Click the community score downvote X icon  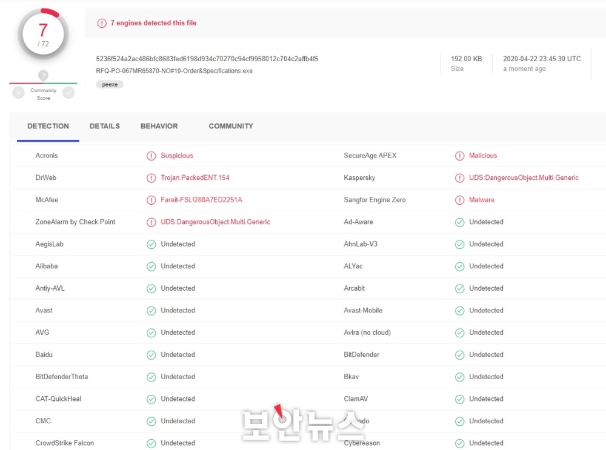(x=19, y=93)
